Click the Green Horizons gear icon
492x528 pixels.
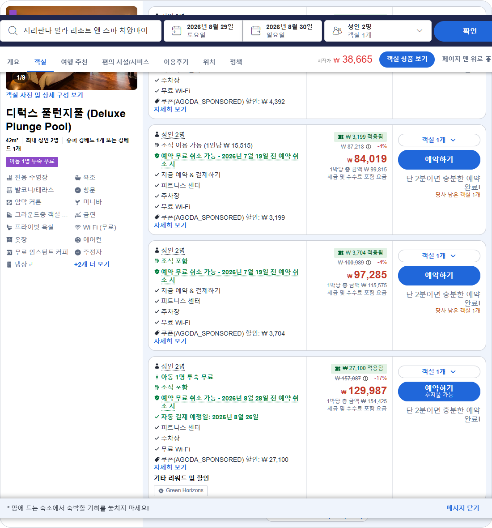click(161, 491)
